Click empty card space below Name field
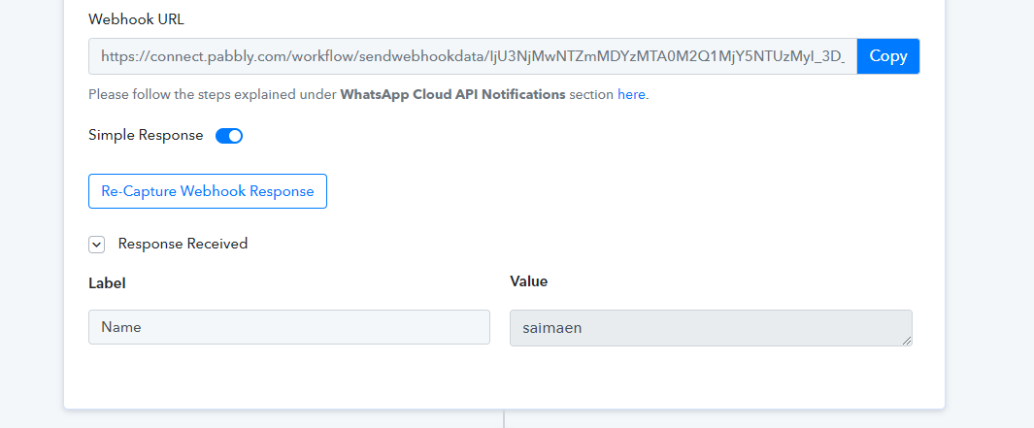Viewport: 1034px width, 428px height. (288, 376)
